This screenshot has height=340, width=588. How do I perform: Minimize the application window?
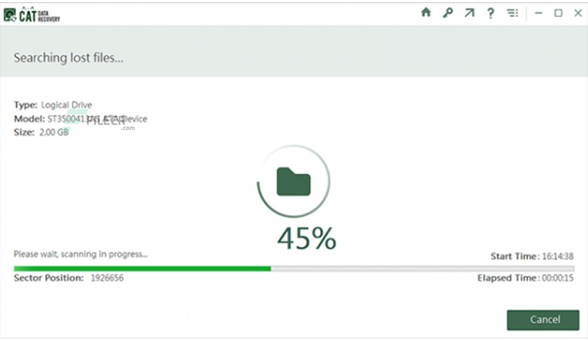(x=539, y=13)
